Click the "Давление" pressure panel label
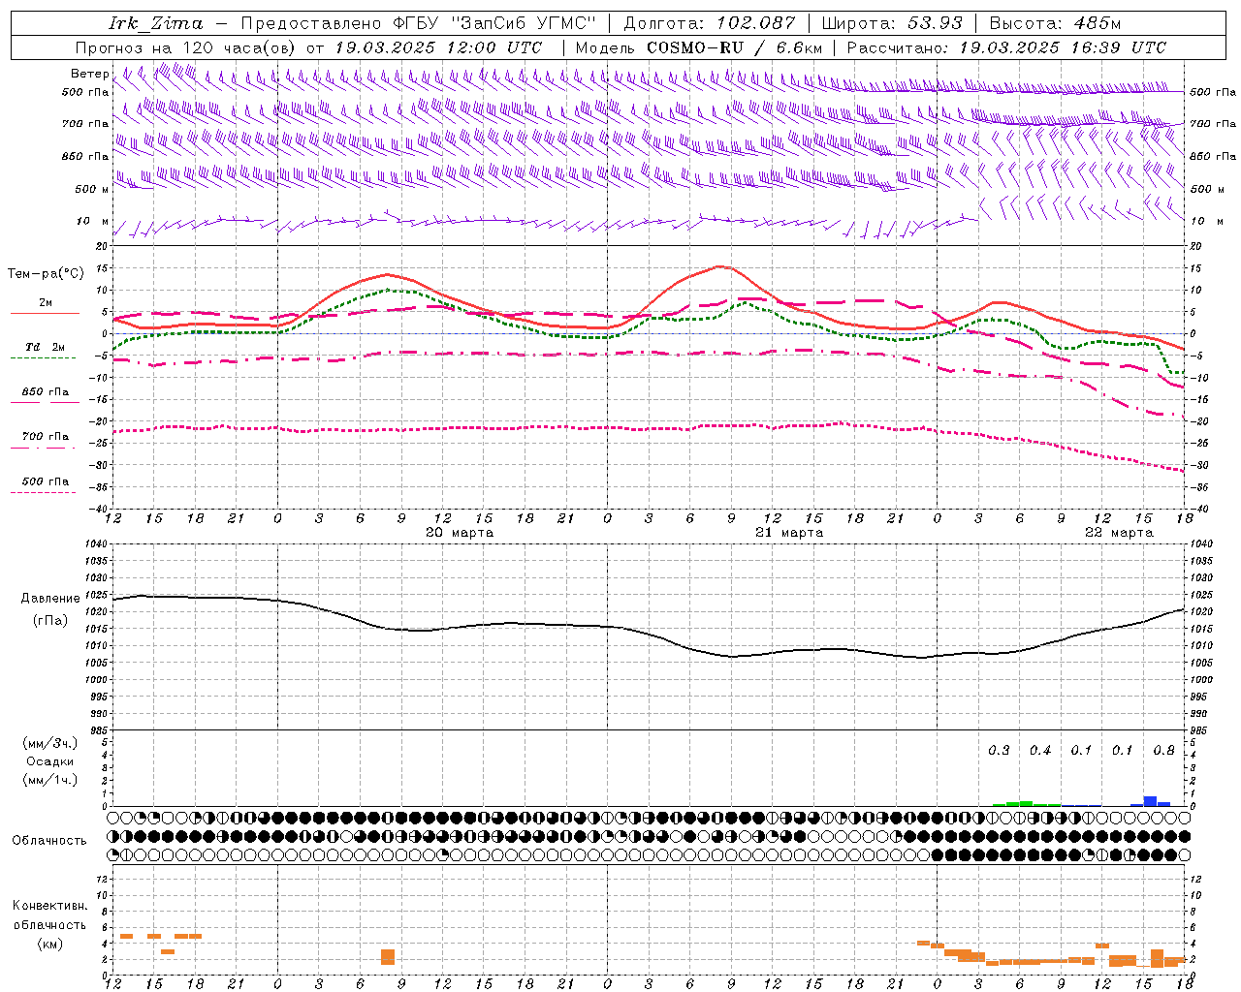 [50, 599]
